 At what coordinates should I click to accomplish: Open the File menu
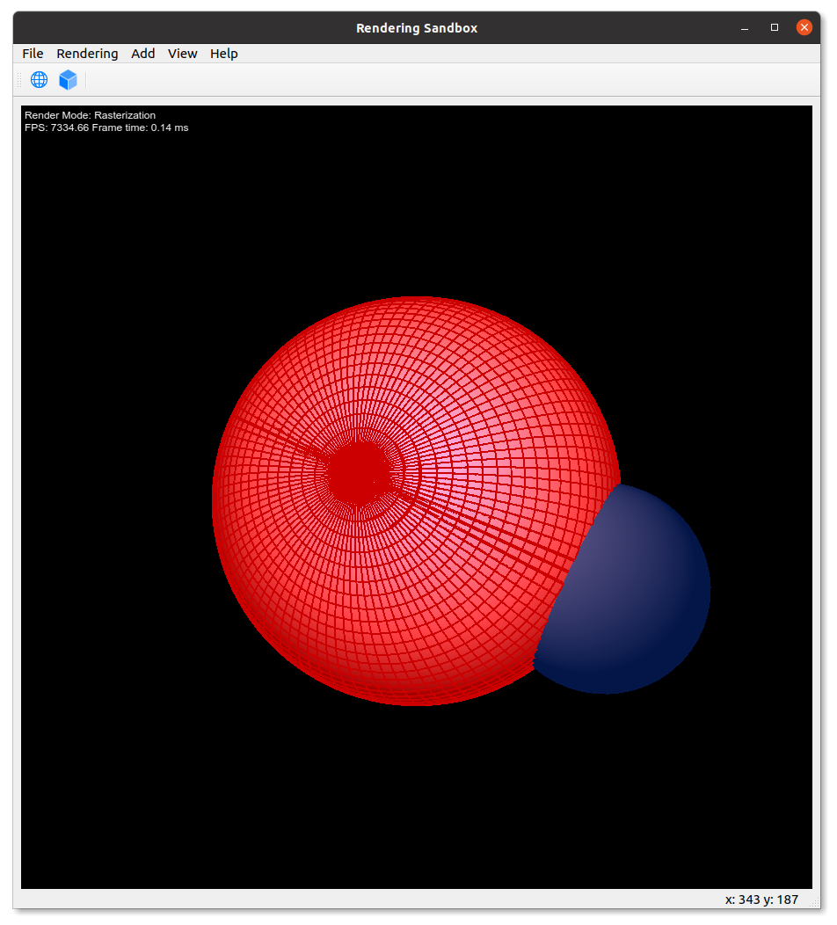[33, 54]
